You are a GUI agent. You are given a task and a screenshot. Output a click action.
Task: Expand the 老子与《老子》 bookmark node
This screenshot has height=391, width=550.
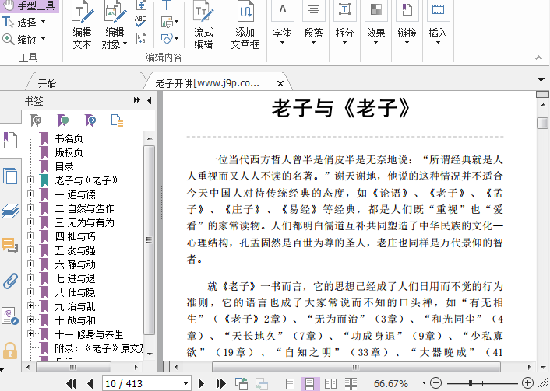[x=30, y=180]
